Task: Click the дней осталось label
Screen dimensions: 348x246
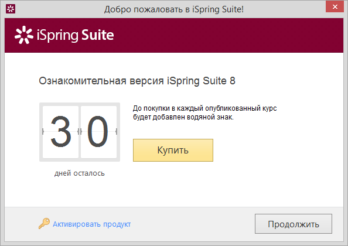Action: click(x=80, y=173)
